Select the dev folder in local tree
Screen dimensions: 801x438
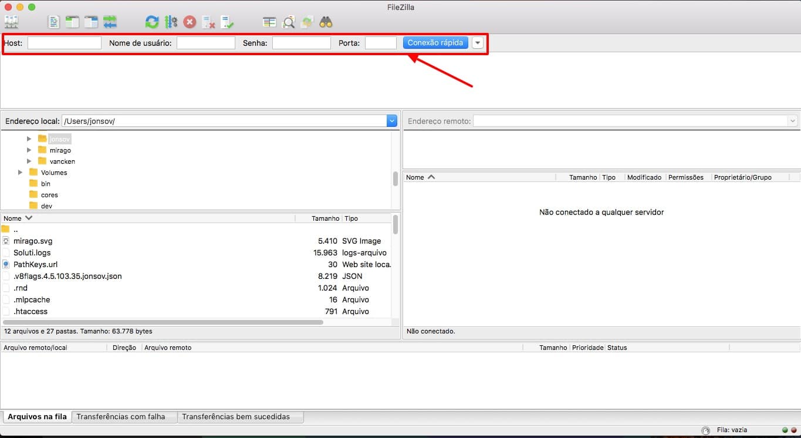coord(46,206)
